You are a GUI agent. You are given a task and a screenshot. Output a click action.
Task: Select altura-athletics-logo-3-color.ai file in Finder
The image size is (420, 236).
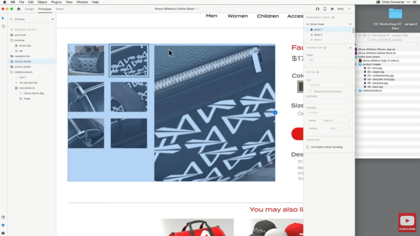tap(381, 61)
